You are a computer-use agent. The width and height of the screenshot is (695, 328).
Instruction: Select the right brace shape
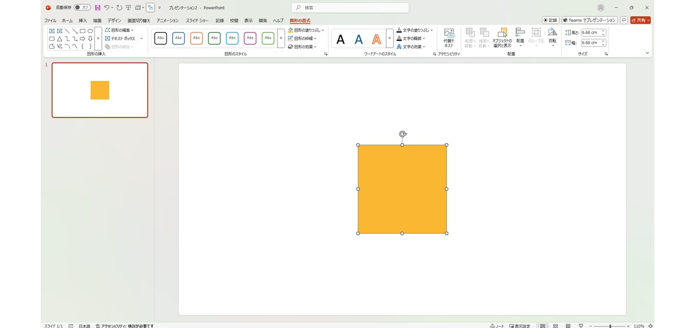[x=90, y=46]
